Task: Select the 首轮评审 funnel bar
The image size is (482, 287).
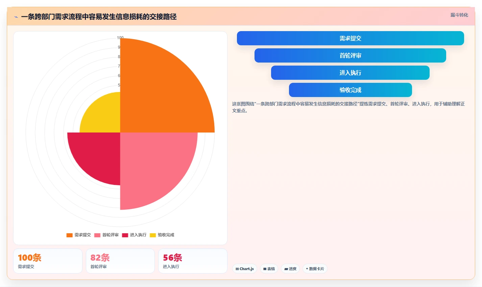Action: pyautogui.click(x=350, y=55)
